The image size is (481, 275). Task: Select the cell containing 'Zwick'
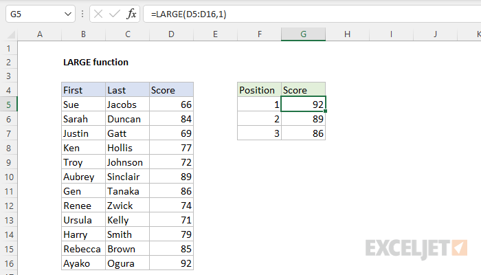point(128,206)
